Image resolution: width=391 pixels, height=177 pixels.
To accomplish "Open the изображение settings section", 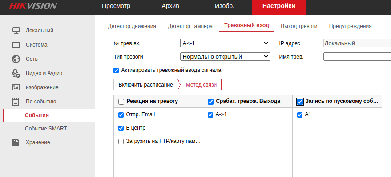I will (x=42, y=87).
